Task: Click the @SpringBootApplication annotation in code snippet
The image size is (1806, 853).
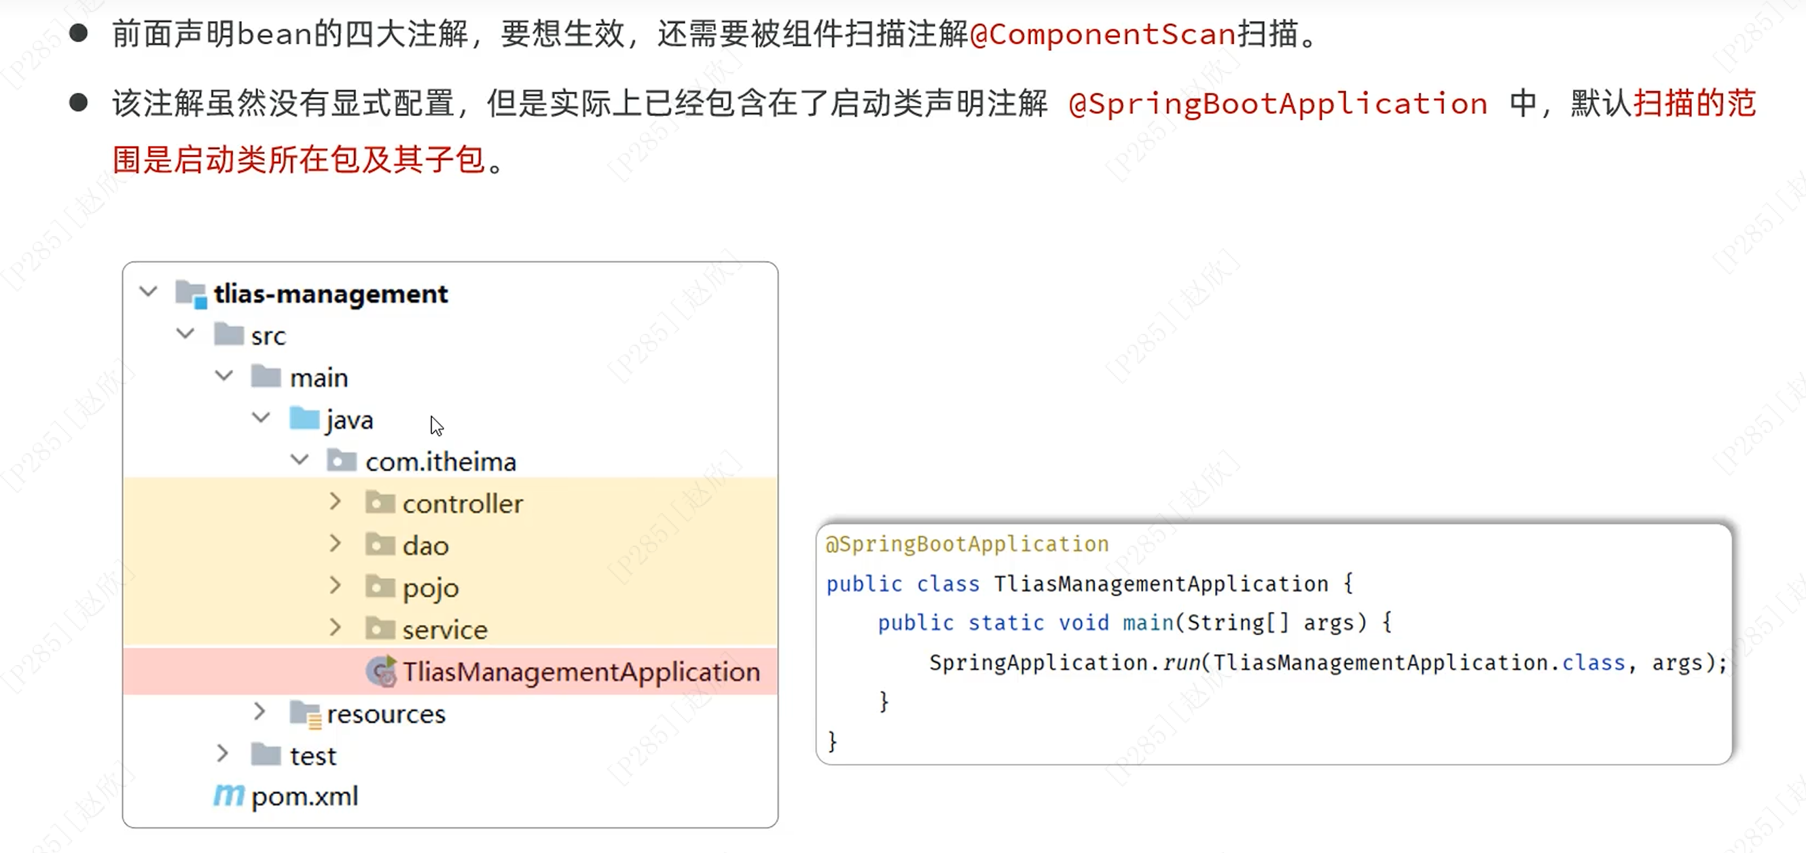Action: [x=967, y=544]
